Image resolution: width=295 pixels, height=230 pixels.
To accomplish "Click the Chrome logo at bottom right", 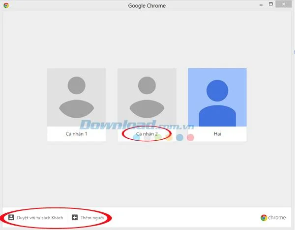I will pyautogui.click(x=273, y=218).
